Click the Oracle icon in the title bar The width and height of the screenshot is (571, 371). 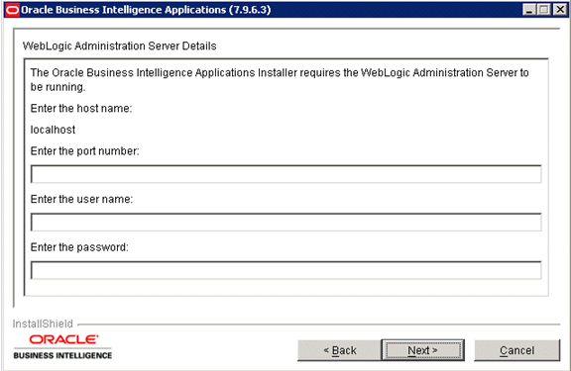coord(12,10)
